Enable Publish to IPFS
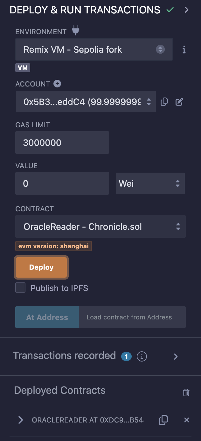The image size is (201, 441). click(x=20, y=288)
